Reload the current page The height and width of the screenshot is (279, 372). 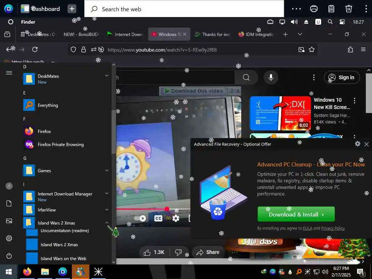(x=35, y=49)
